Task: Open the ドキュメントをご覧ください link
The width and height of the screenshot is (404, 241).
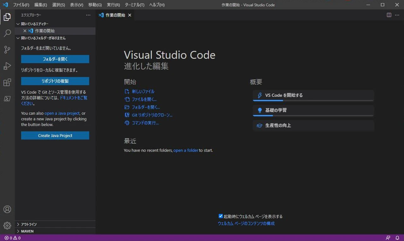Action: pyautogui.click(x=73, y=98)
